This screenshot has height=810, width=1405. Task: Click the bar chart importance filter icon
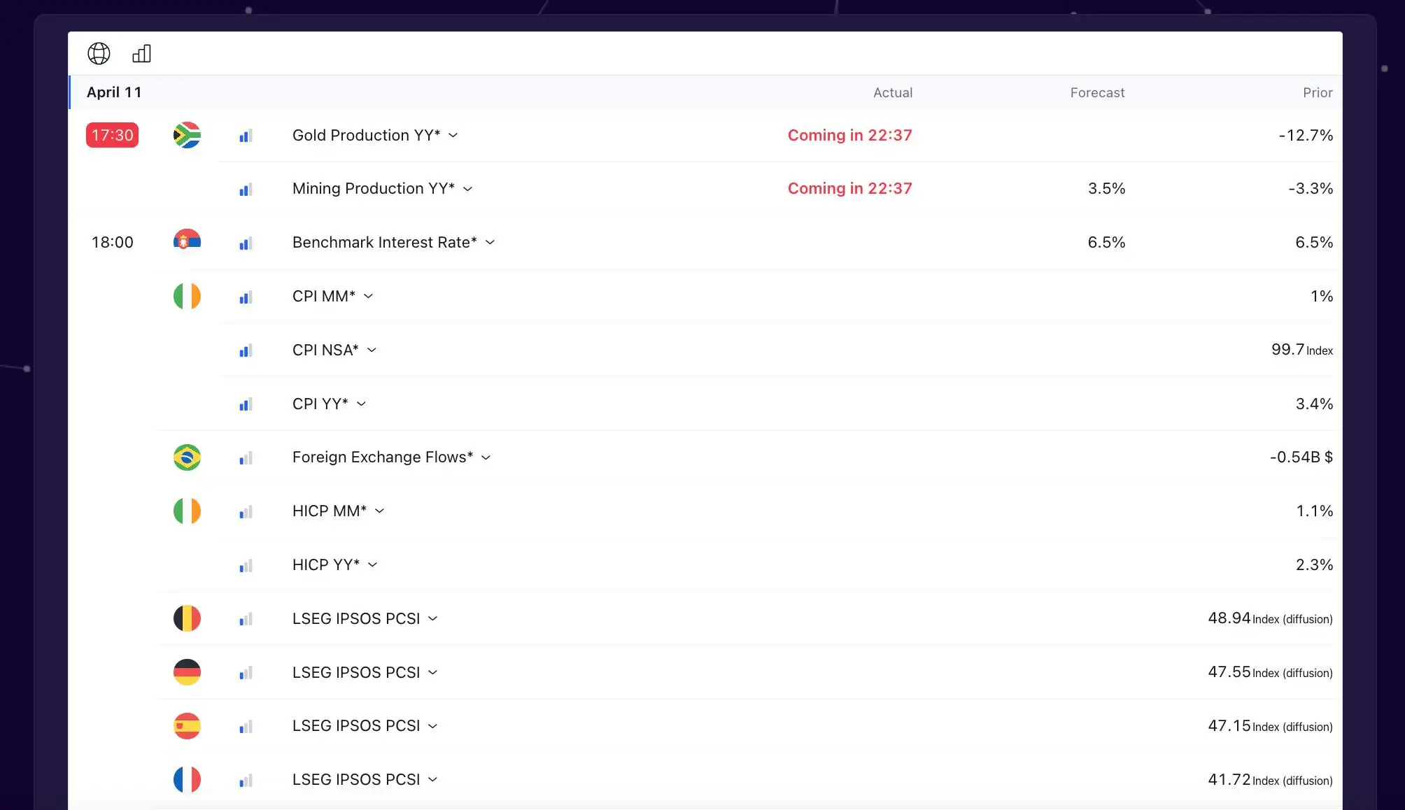[141, 53]
